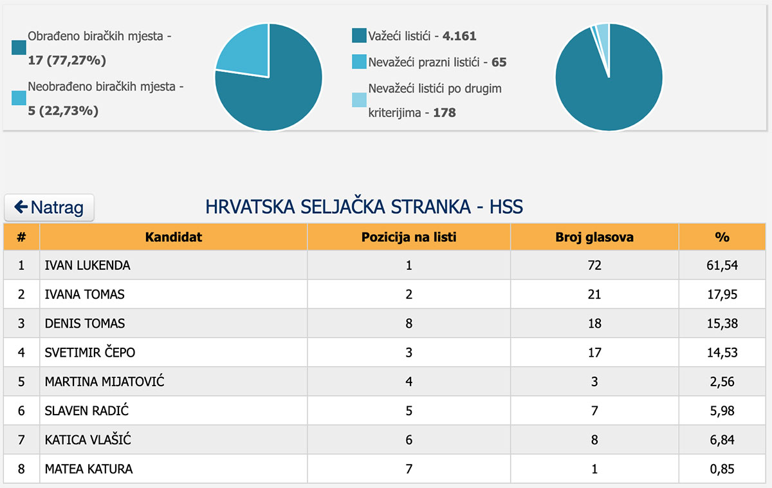
Task: Click the 5 (22,73%) unprocessed stations value
Action: coord(63,111)
